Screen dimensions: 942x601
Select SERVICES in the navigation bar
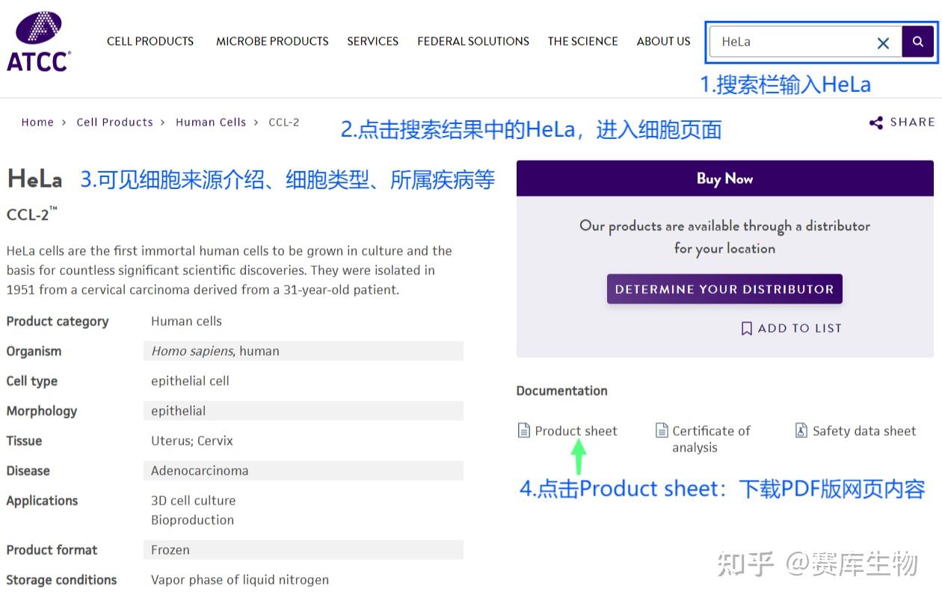372,41
